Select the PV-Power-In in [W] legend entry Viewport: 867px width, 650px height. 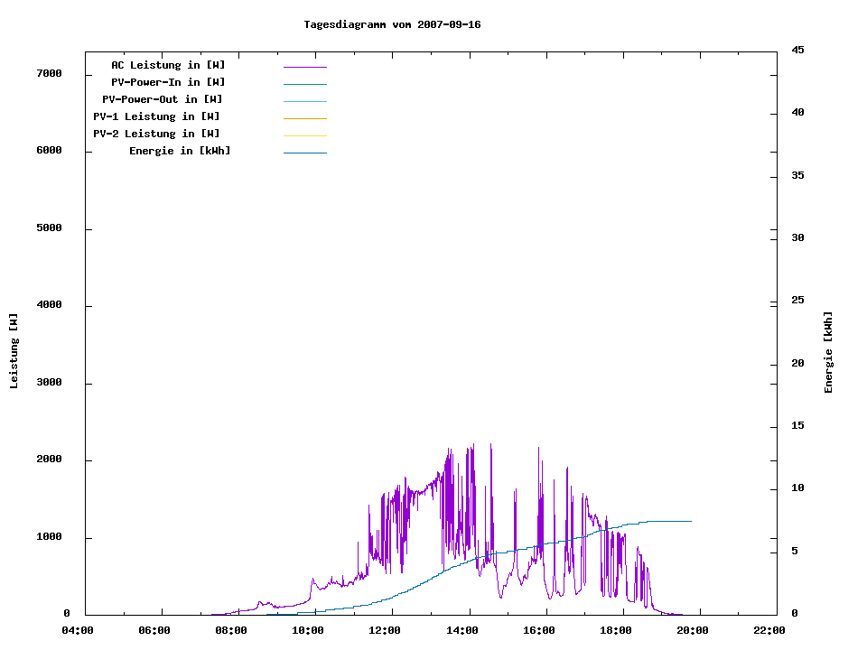[x=168, y=82]
